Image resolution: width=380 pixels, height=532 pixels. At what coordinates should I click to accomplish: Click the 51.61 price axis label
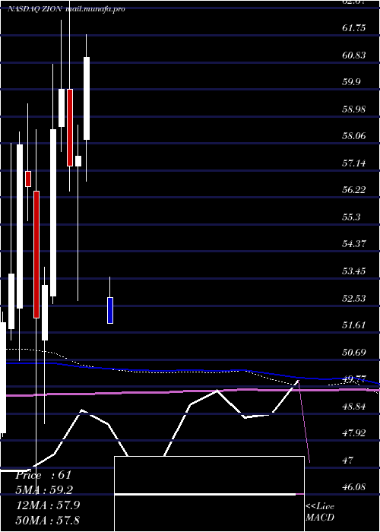[x=354, y=325]
